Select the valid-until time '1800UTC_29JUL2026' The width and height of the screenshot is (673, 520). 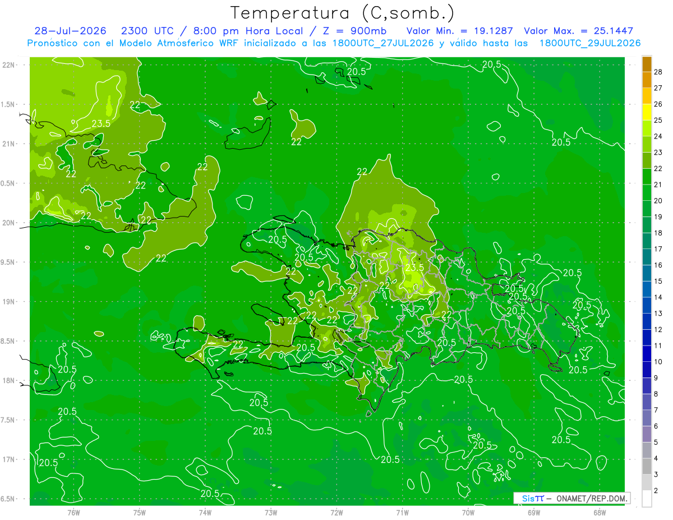point(590,43)
